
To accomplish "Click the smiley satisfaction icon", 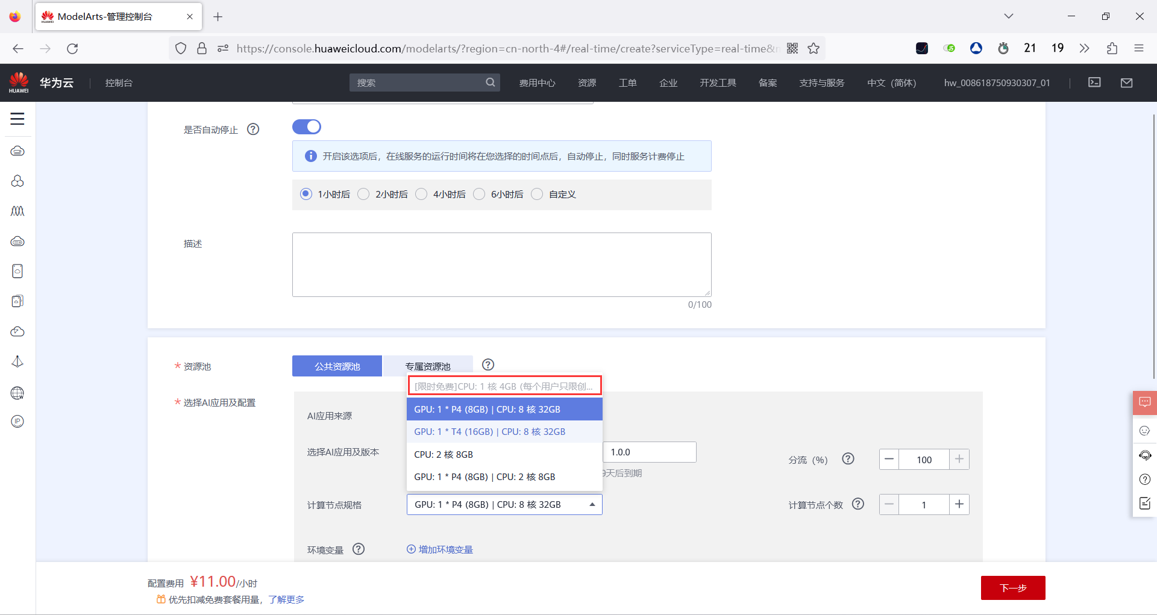I will pos(1145,431).
